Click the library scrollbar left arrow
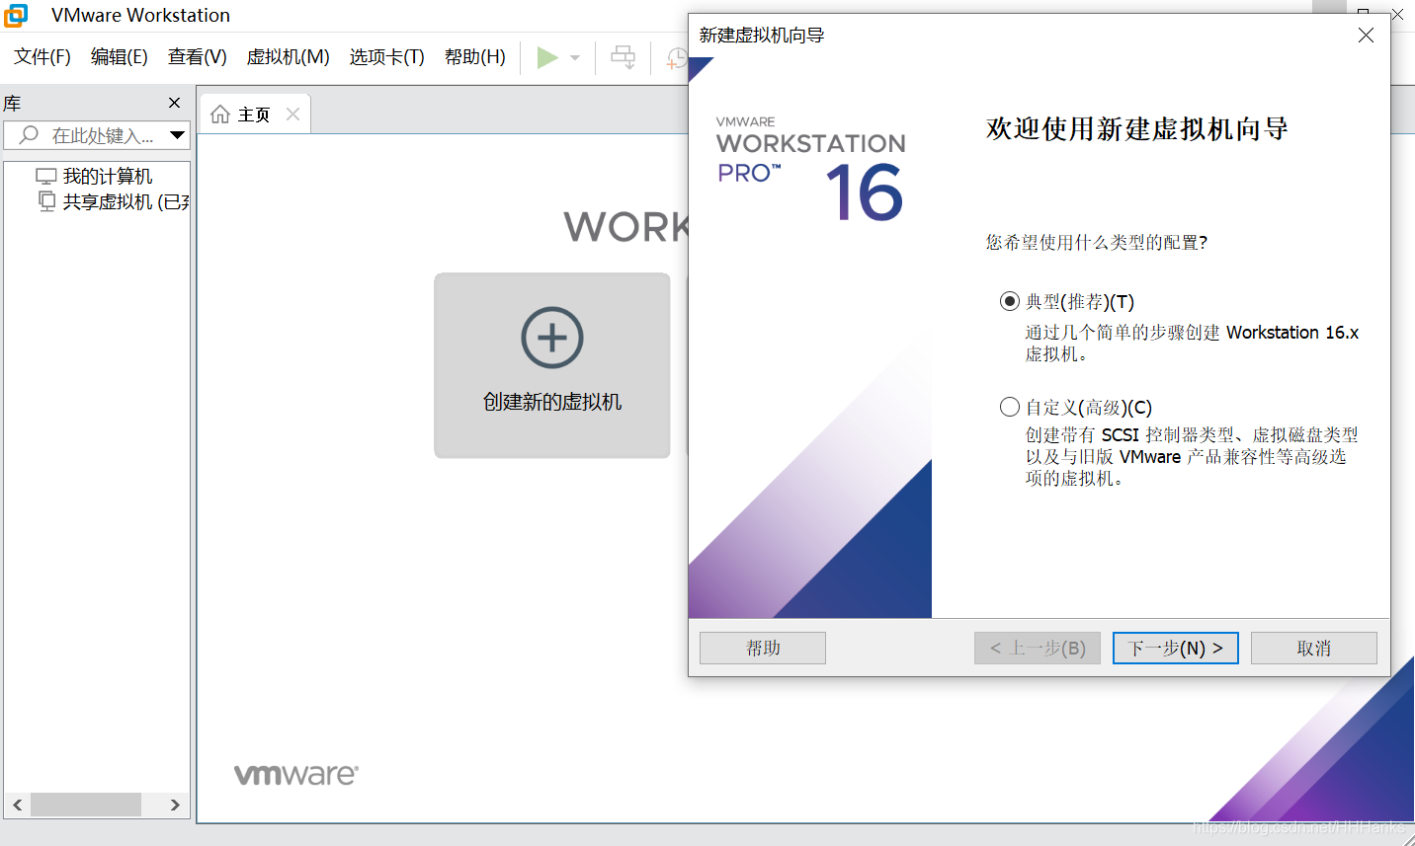 [17, 805]
